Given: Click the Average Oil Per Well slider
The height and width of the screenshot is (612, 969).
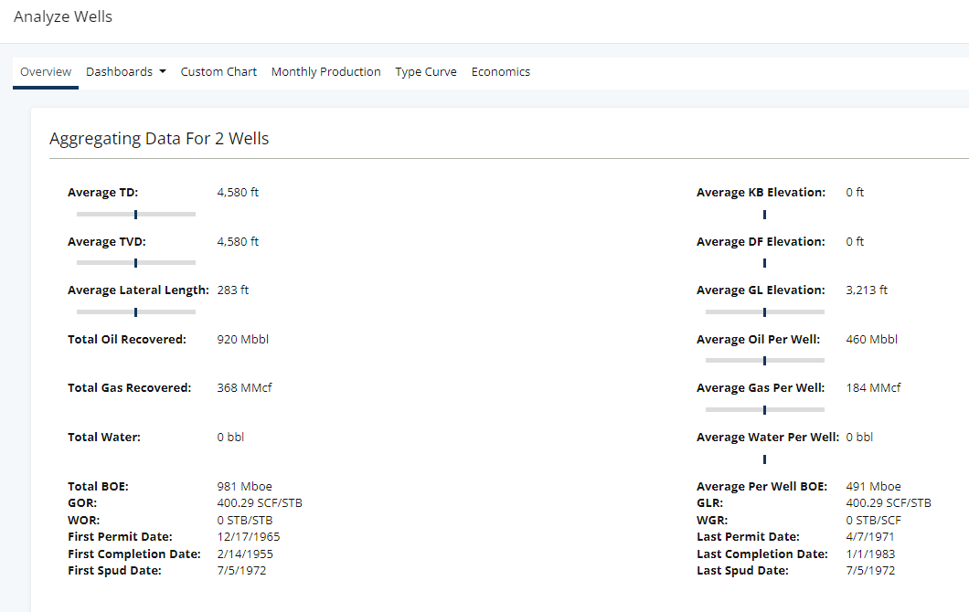Looking at the screenshot, I should 765,360.
